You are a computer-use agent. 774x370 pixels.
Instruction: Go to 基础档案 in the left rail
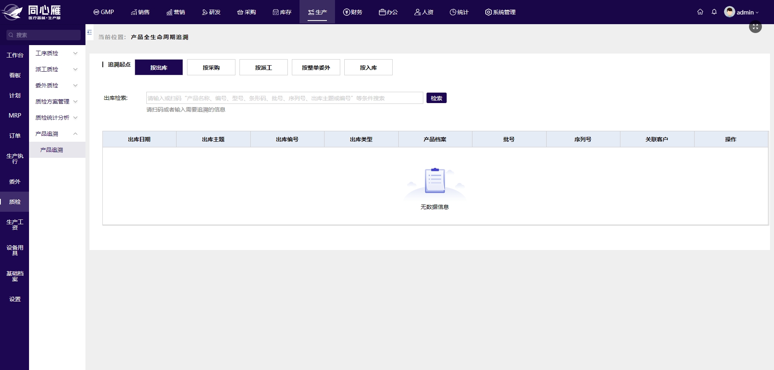click(15, 276)
